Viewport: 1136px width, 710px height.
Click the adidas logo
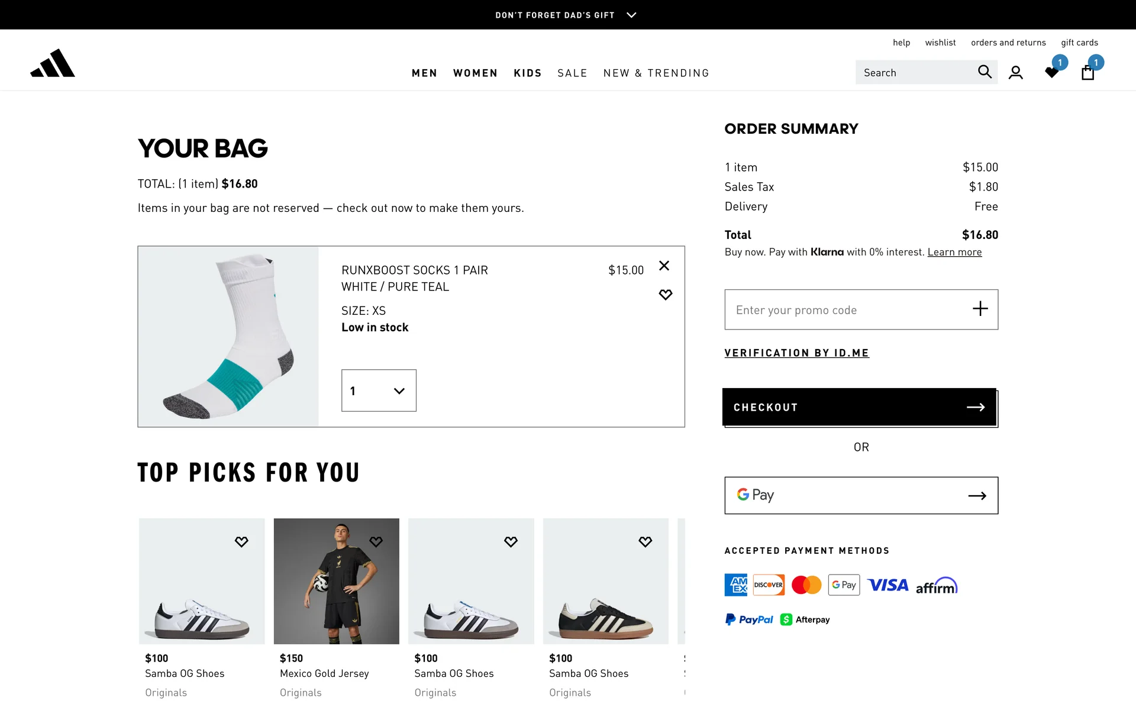[53, 63]
